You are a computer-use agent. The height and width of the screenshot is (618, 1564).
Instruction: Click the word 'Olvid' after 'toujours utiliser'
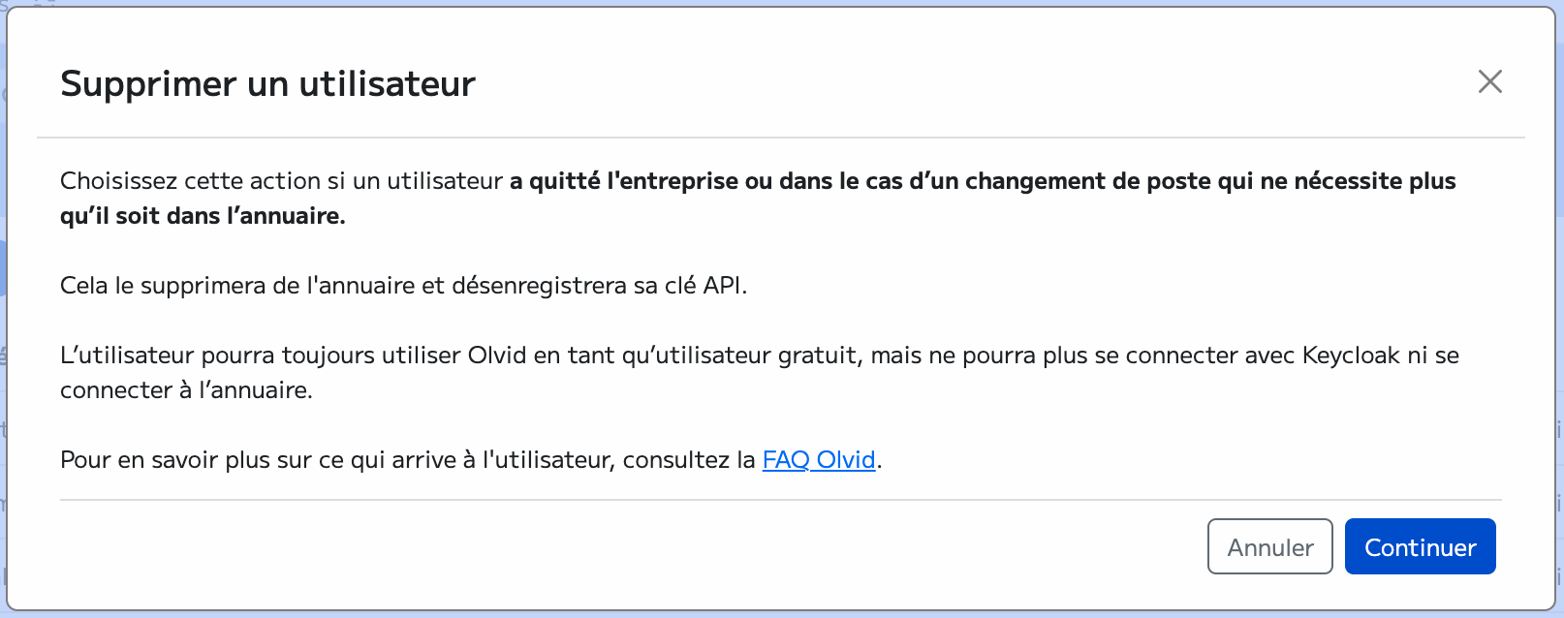click(497, 355)
